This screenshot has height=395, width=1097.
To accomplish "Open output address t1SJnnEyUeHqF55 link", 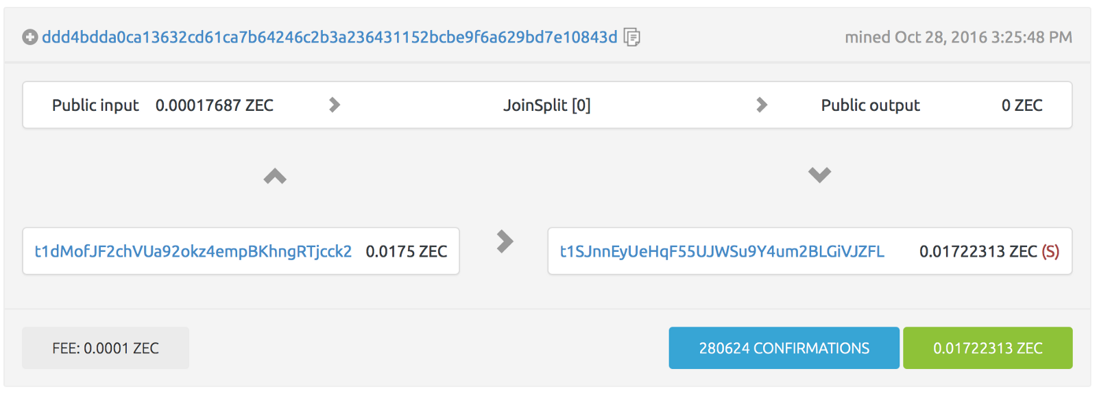I will point(722,251).
